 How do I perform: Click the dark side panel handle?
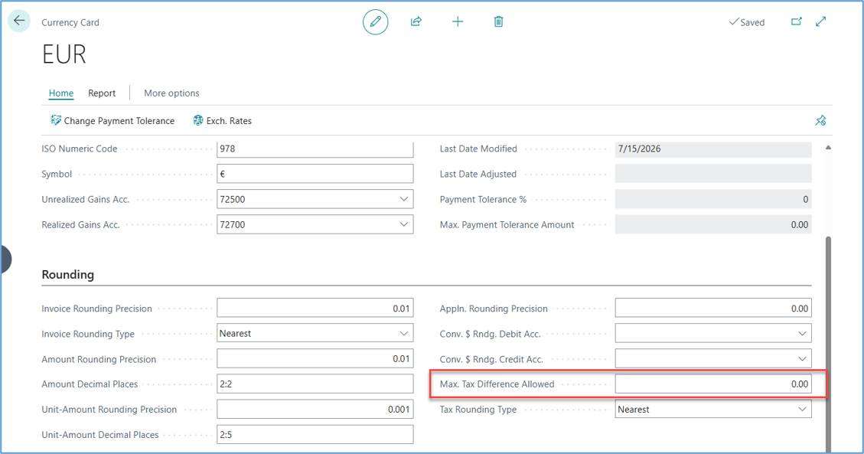(x=5, y=259)
